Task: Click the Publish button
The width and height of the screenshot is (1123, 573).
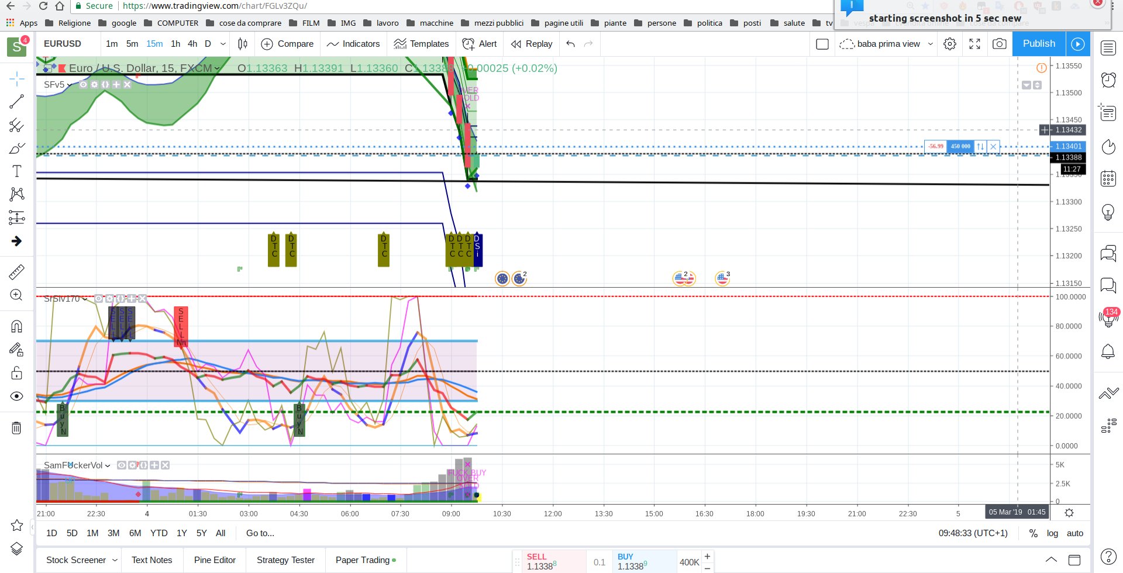Action: (1039, 44)
